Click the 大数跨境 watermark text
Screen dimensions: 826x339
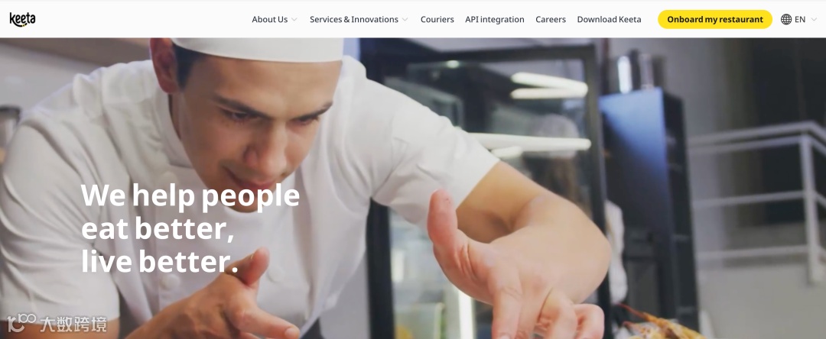click(73, 324)
